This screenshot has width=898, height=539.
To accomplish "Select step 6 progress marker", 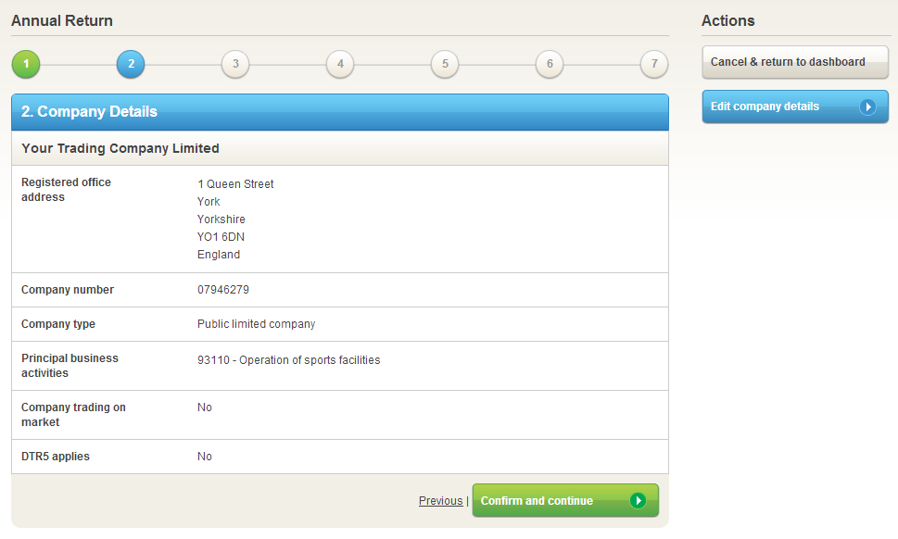I will (x=550, y=64).
